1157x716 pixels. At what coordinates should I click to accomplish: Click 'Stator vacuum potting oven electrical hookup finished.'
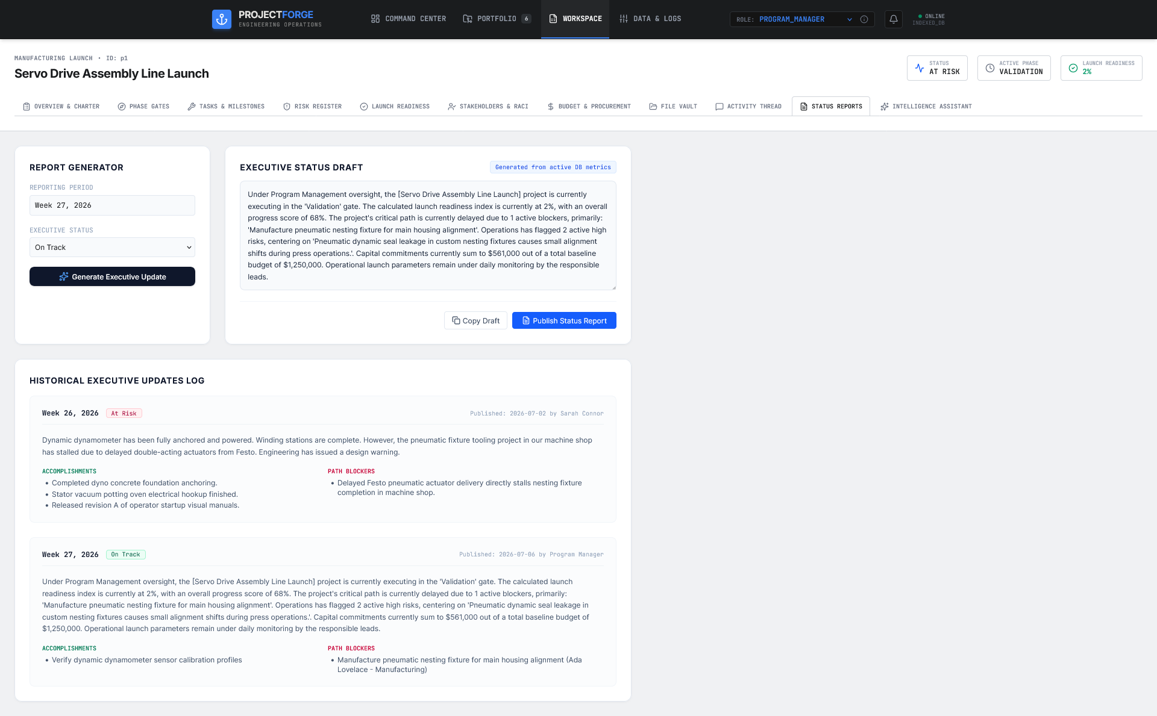coord(145,494)
